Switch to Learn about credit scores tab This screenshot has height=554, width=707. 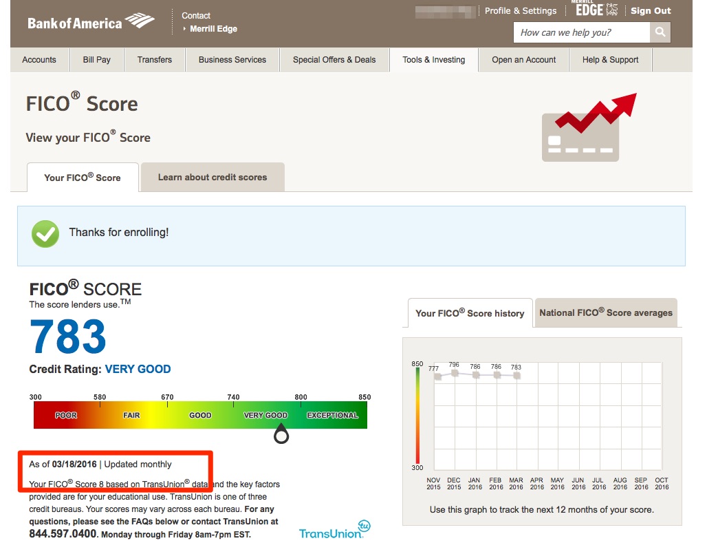213,178
